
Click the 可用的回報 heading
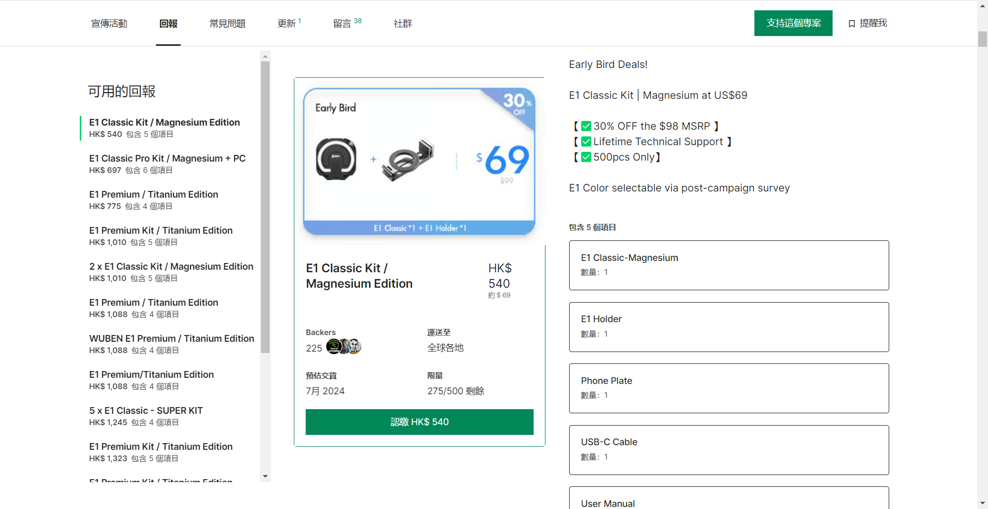coord(122,92)
